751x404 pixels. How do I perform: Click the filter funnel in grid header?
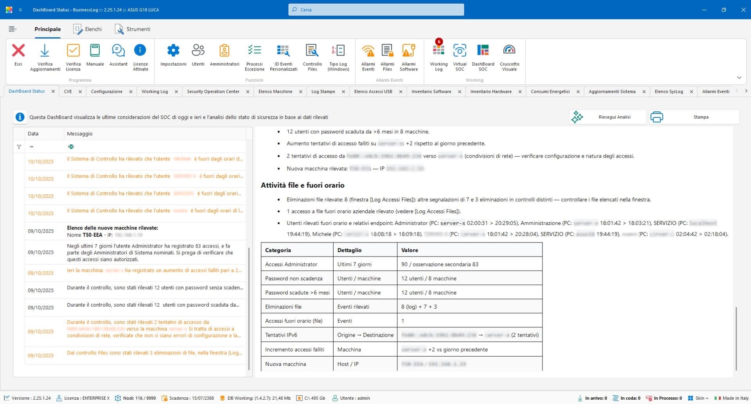19,147
